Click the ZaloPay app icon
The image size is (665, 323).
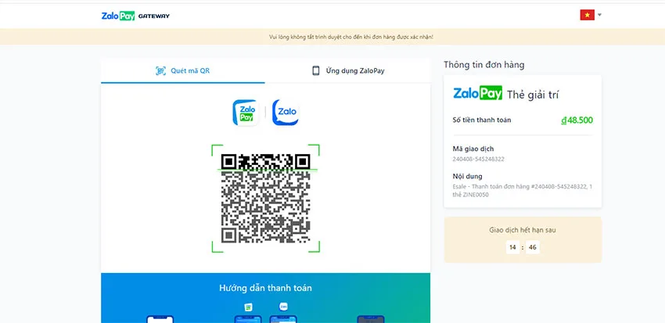246,113
